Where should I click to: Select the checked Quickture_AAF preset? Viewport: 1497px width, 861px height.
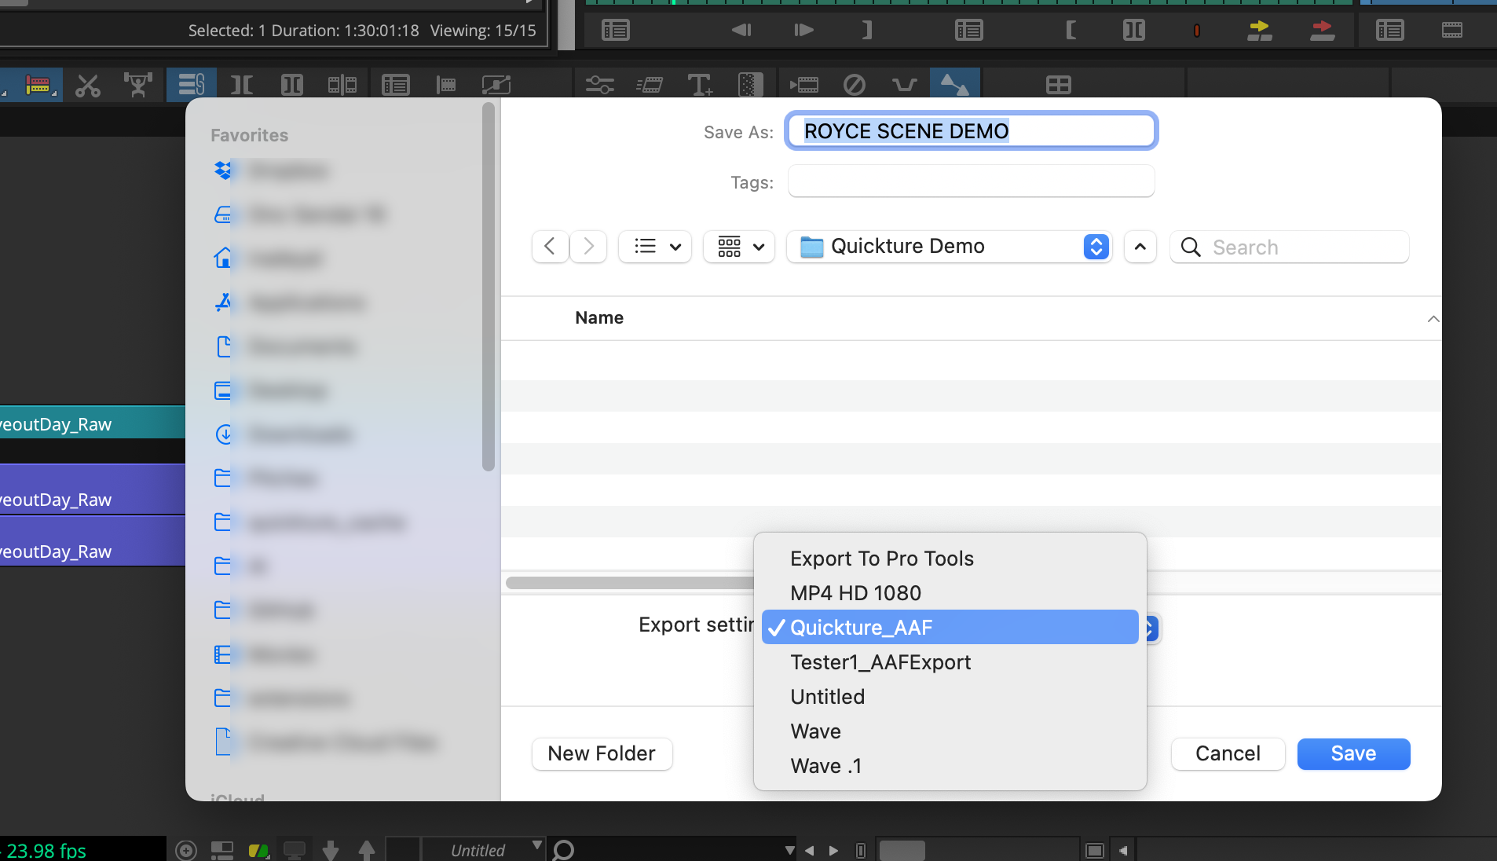950,627
